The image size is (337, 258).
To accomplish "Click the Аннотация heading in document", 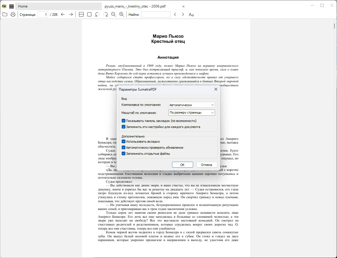I will (x=168, y=57).
